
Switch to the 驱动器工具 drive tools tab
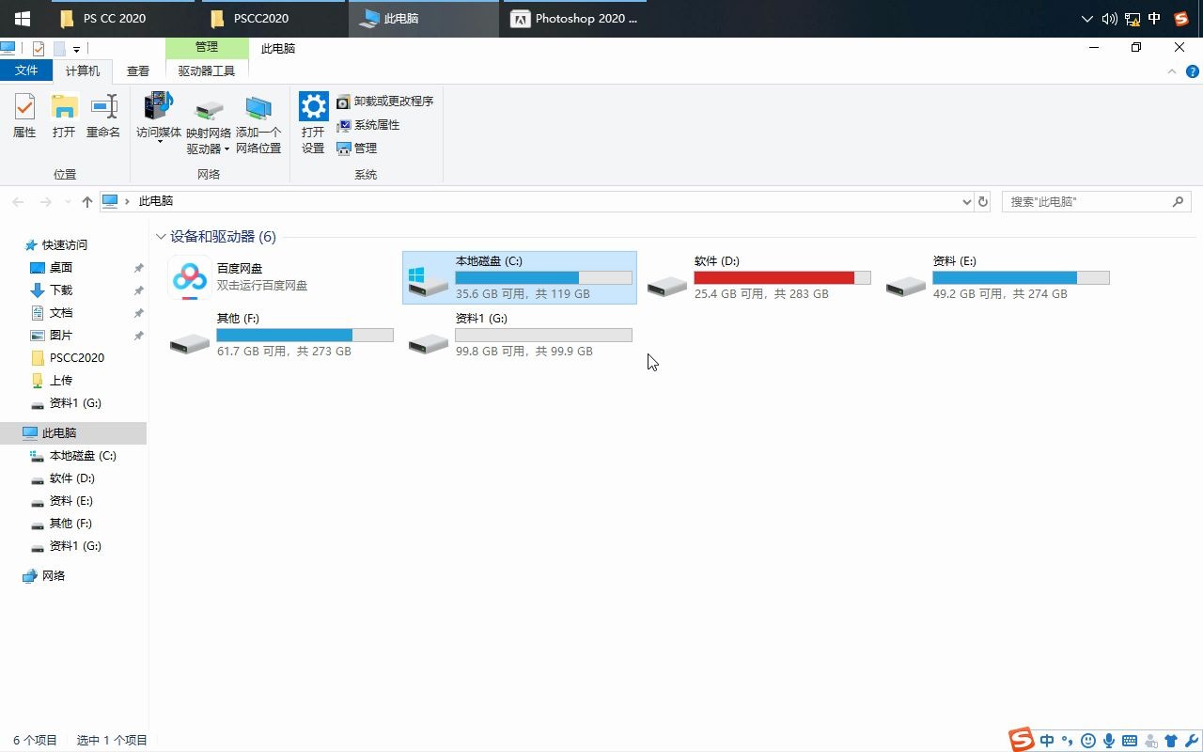coord(207,71)
